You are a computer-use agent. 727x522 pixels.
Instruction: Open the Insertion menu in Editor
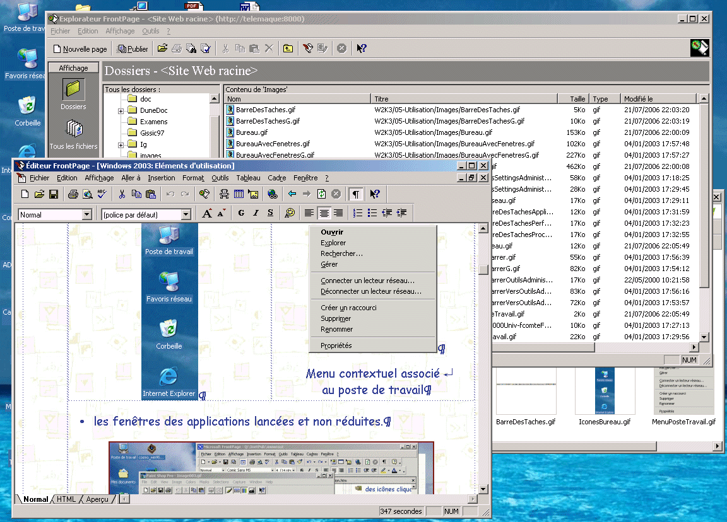coord(162,178)
